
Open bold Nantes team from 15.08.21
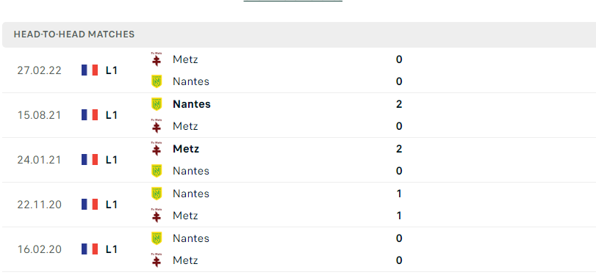tap(192, 104)
